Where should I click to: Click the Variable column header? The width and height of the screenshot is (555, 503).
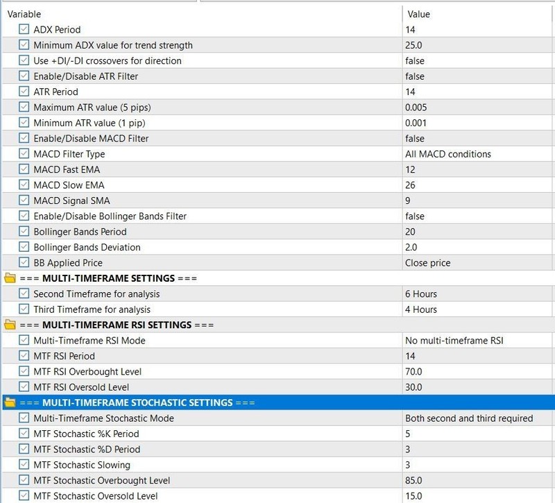coord(202,14)
